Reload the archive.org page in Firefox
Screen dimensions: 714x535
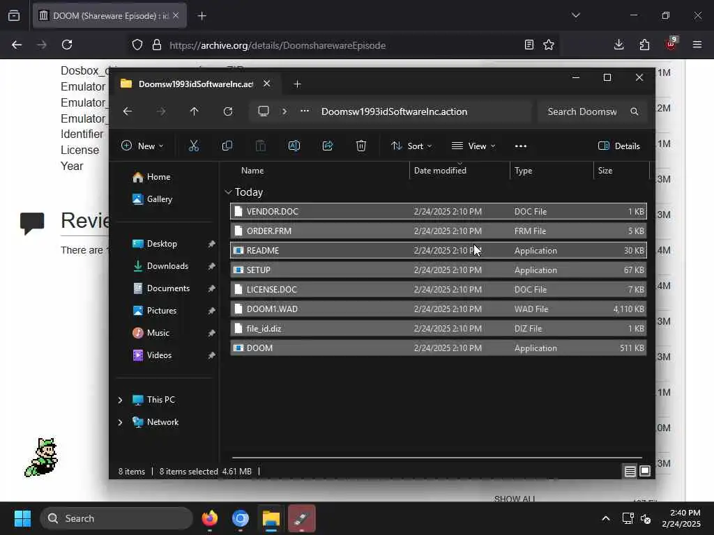(67, 45)
